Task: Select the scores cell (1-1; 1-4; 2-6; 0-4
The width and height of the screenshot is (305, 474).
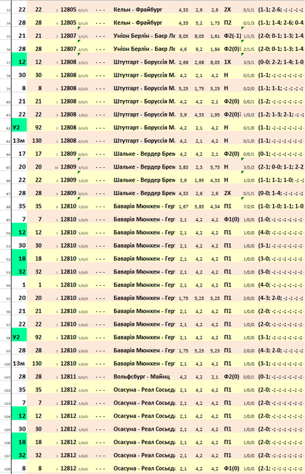Action: pos(281,22)
